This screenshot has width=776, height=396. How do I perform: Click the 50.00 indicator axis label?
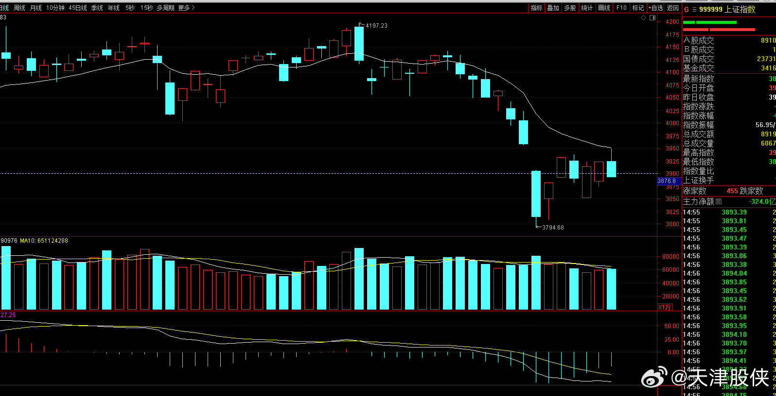click(672, 326)
